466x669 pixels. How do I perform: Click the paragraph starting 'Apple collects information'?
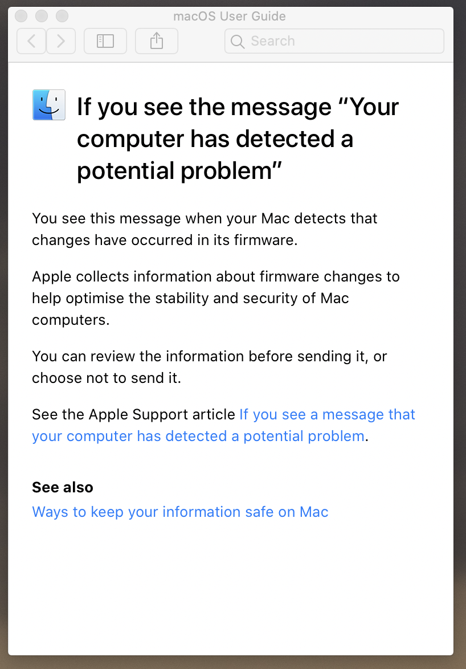pos(216,298)
